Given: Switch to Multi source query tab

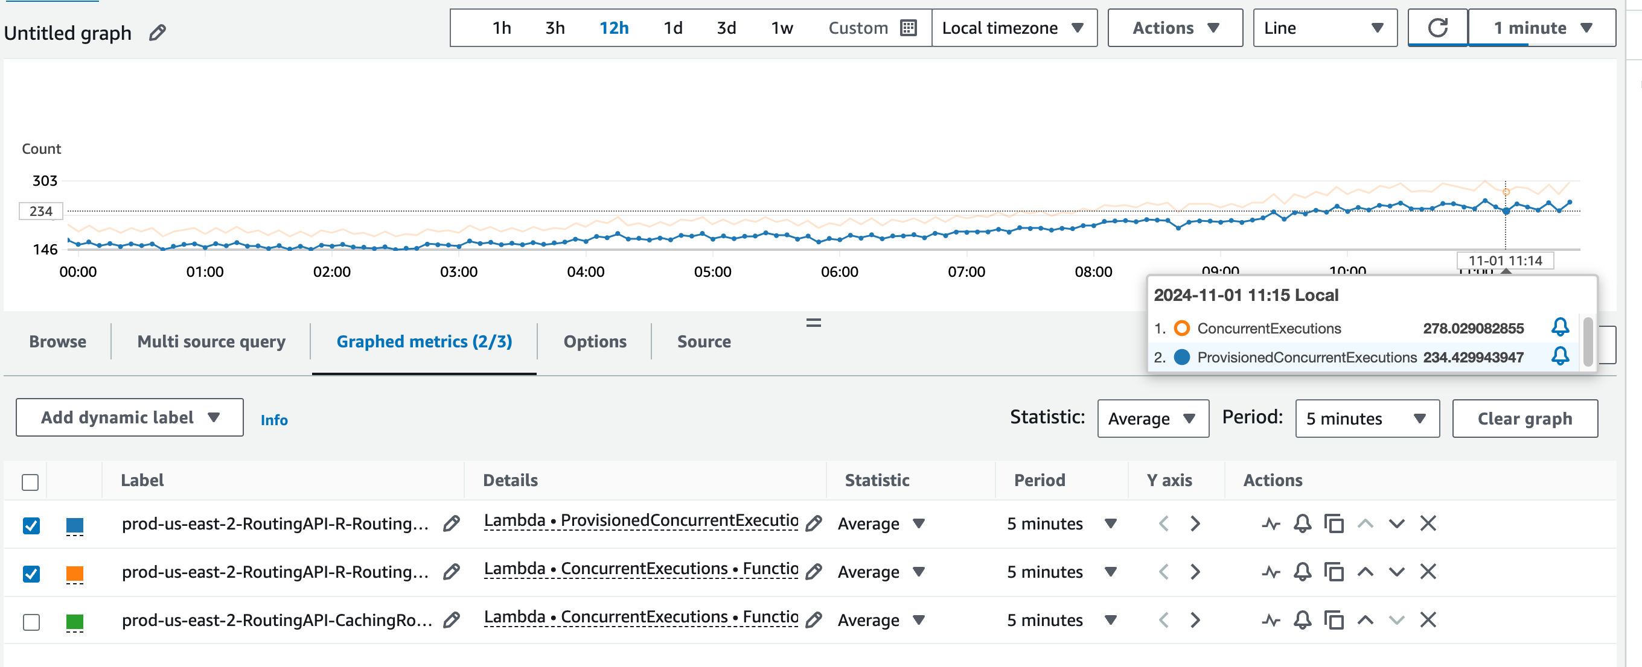Looking at the screenshot, I should pyautogui.click(x=211, y=341).
